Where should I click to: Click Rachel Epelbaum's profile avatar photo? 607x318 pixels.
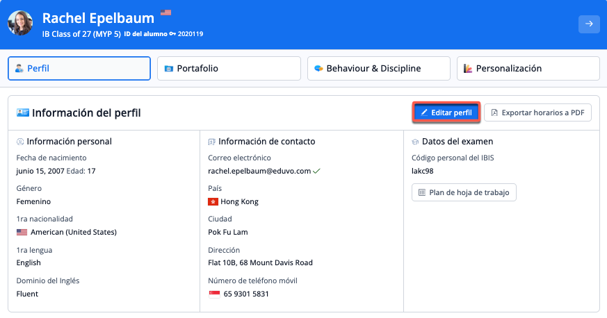coord(20,24)
